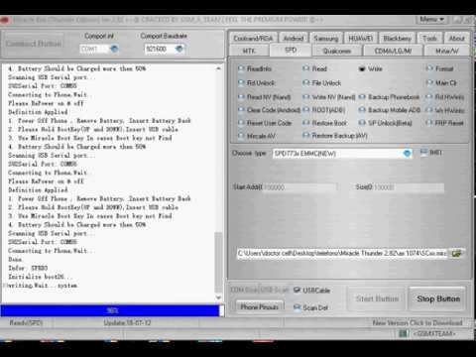Image resolution: width=476 pixels, height=357 pixels.
Task: Click the Update:18-07-12 status text
Action: [x=127, y=322]
